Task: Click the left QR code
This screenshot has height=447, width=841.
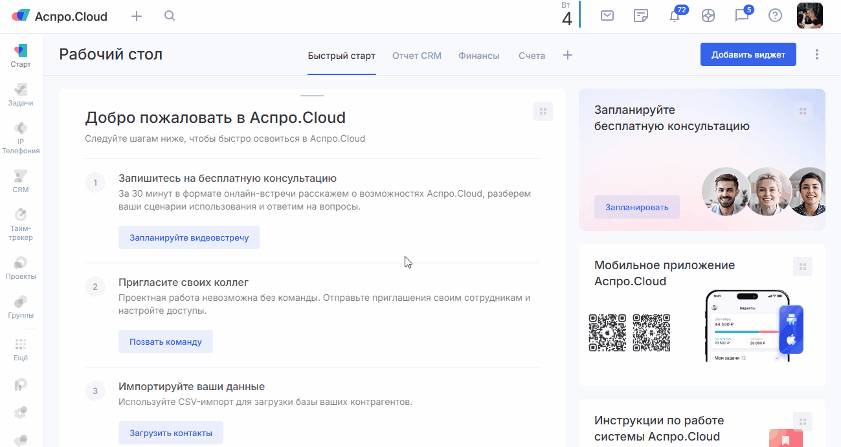Action: click(607, 333)
